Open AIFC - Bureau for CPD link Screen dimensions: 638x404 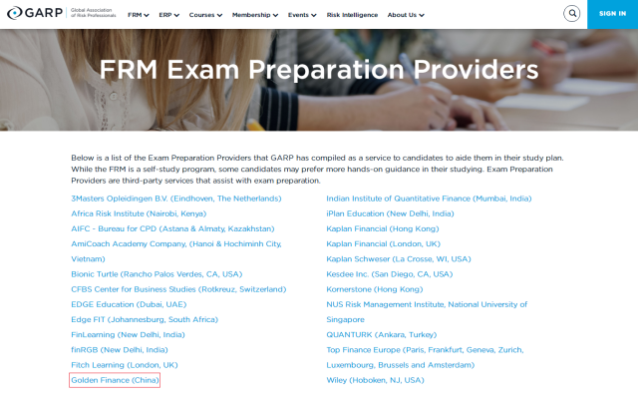(x=172, y=228)
